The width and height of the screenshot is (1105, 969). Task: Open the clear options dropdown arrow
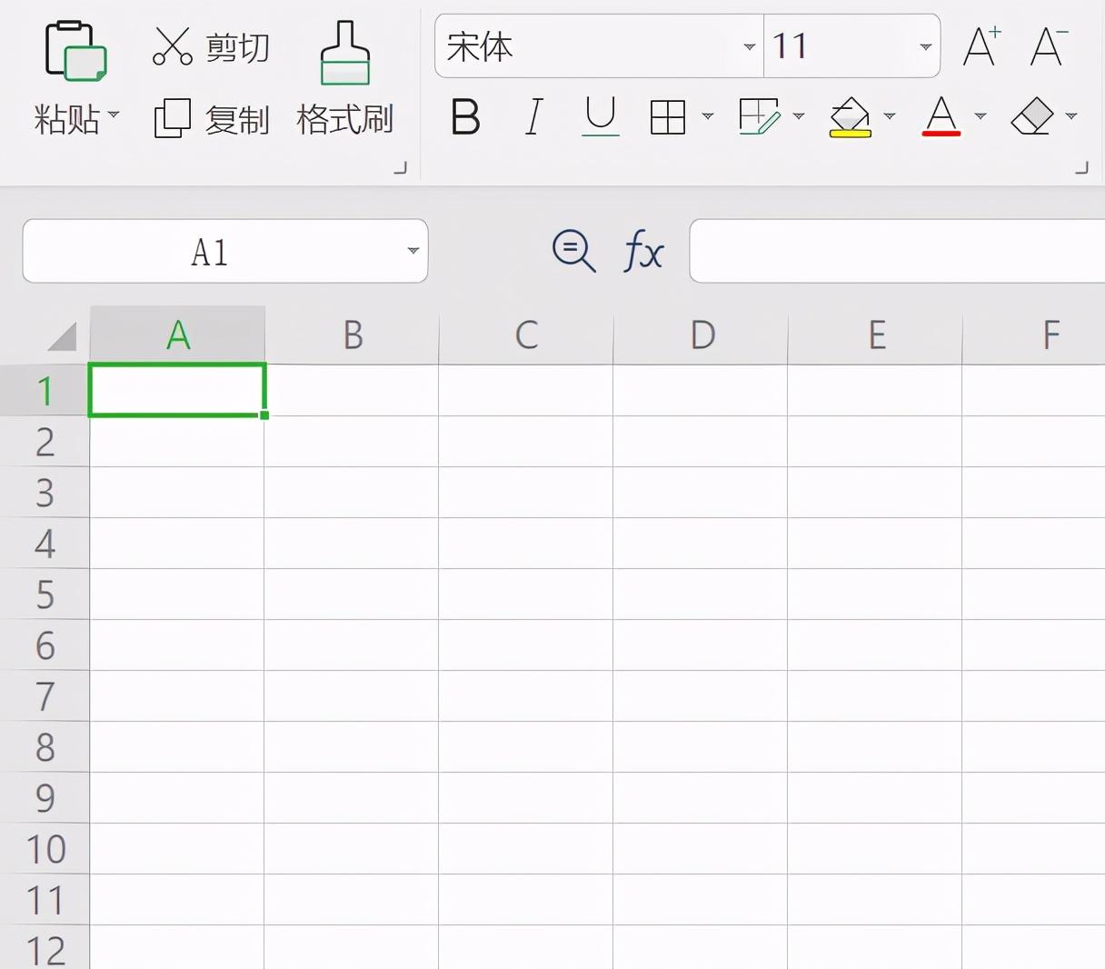(x=1071, y=116)
